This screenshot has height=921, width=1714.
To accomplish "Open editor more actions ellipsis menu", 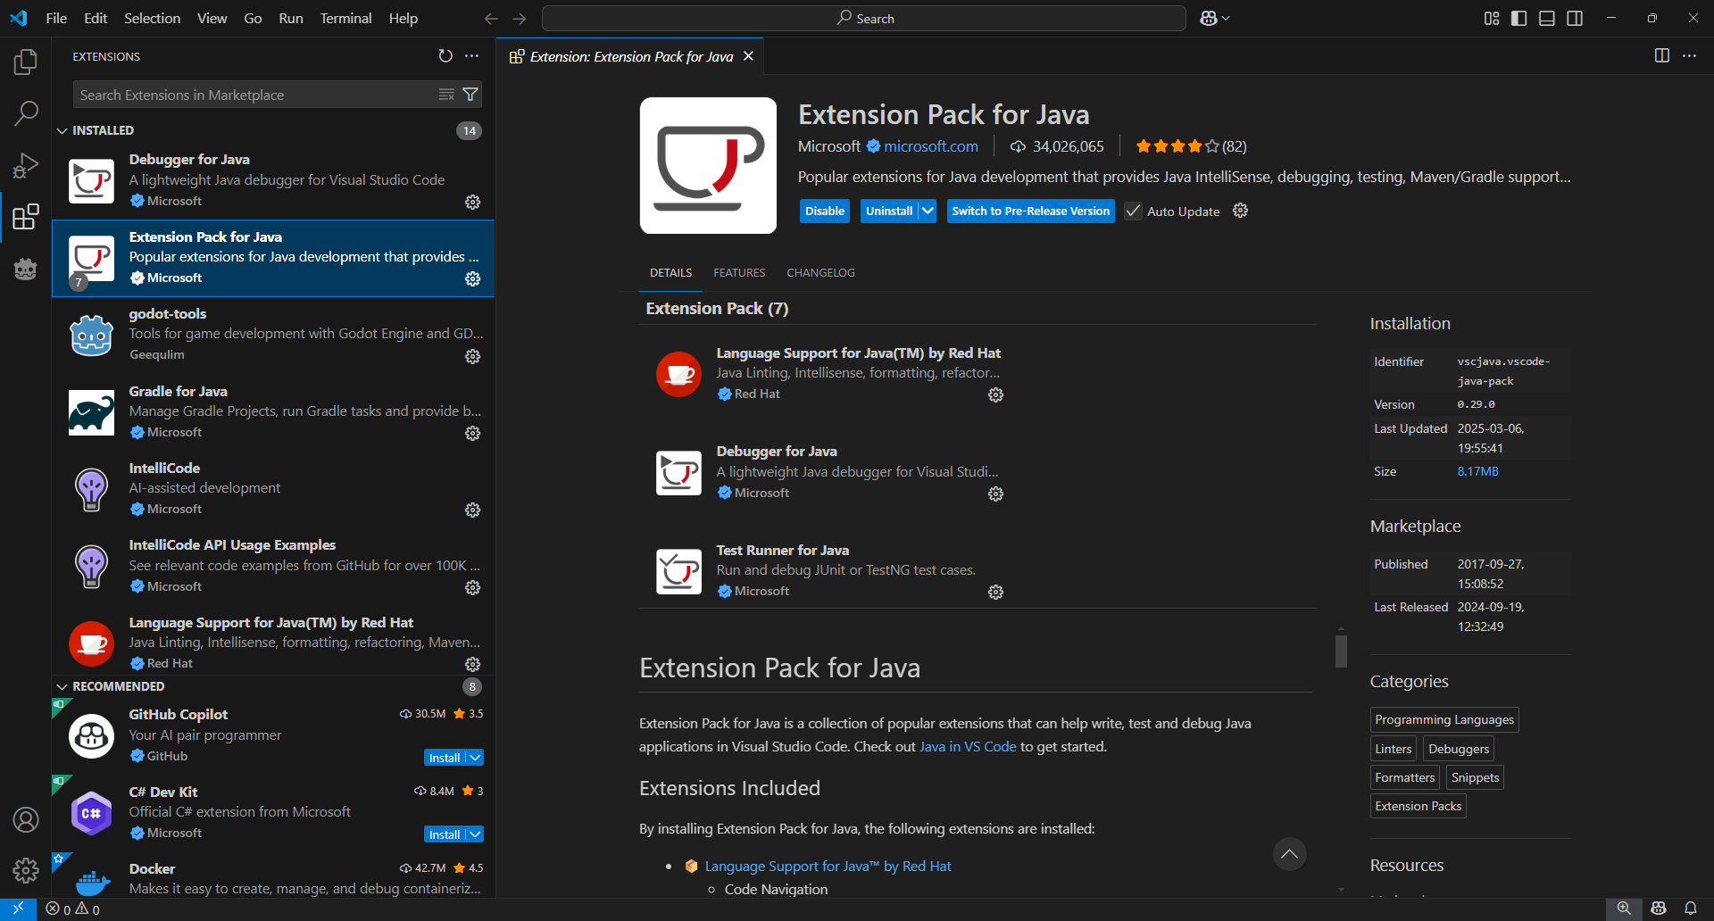I will click(1690, 56).
